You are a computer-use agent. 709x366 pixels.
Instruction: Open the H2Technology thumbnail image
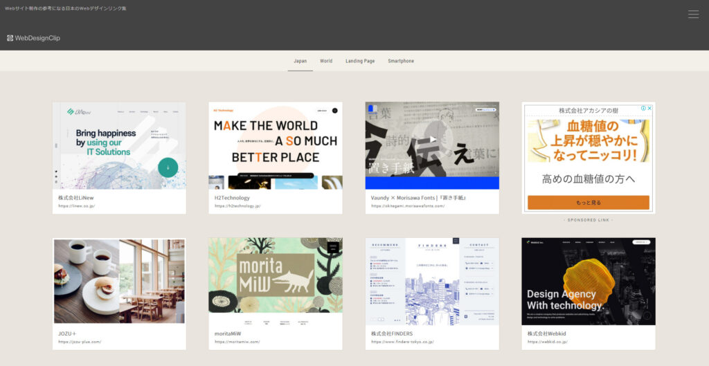point(276,145)
